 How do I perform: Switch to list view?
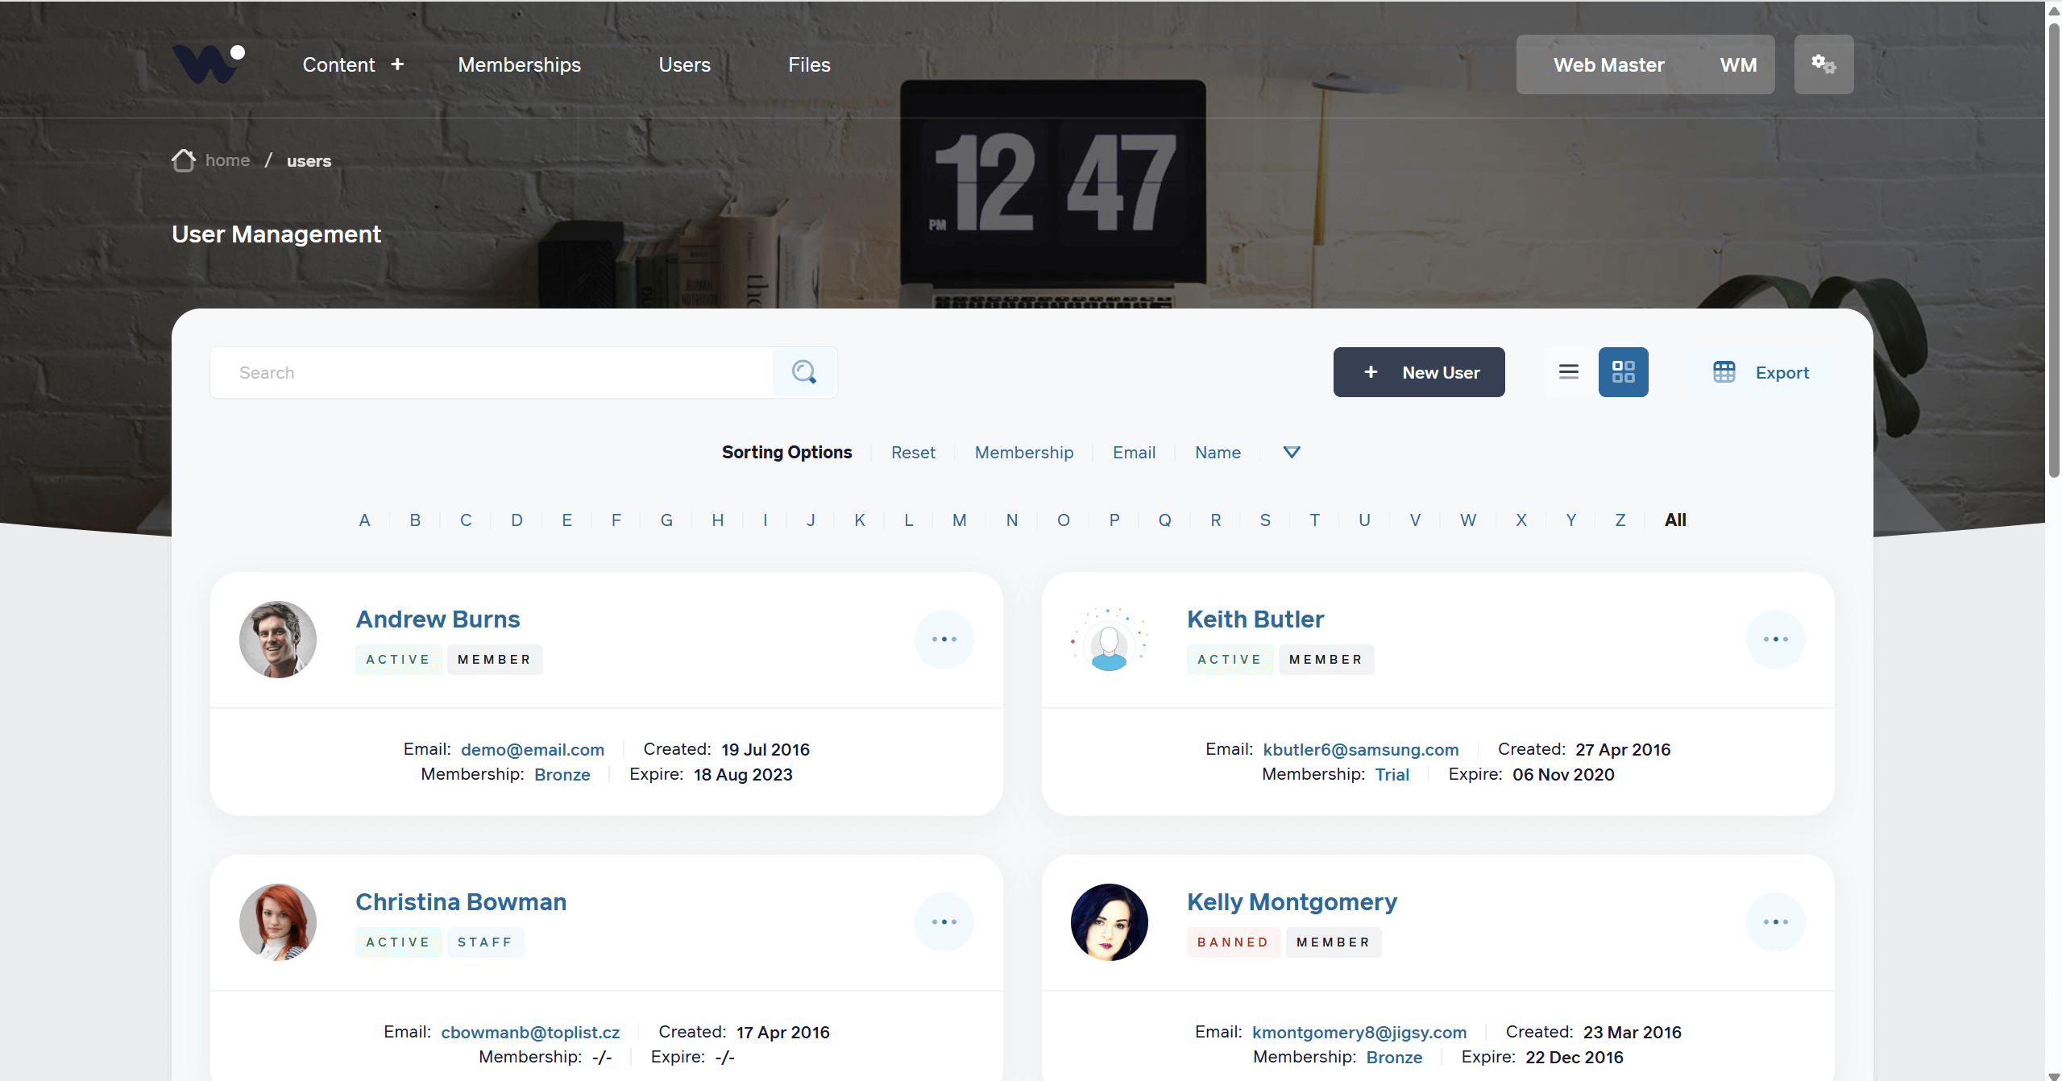click(1567, 371)
